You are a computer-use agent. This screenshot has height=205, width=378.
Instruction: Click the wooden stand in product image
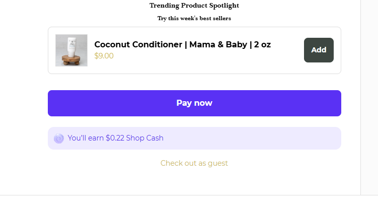[x=70, y=60]
